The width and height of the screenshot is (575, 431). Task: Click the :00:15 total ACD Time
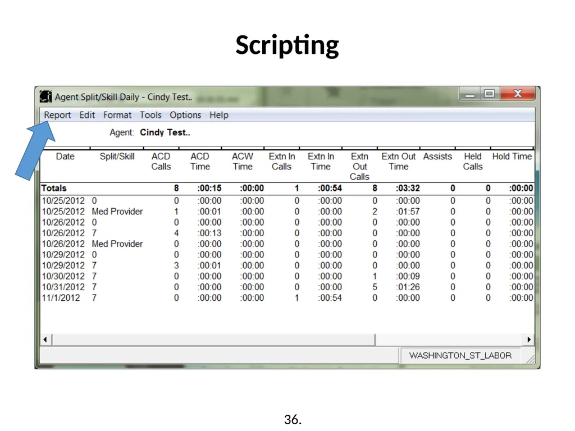[x=209, y=189]
